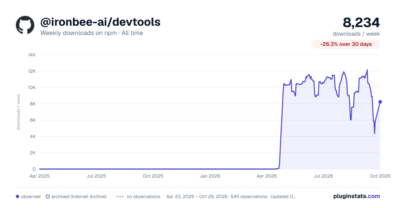Click the filled 'observed' legend dot
The height and width of the screenshot is (208, 396).
[x=17, y=196]
